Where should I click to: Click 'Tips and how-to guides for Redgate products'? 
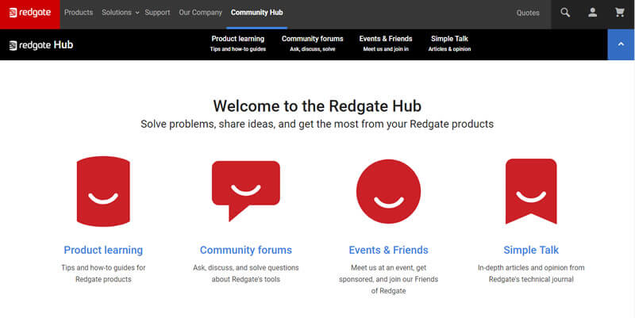coord(103,274)
